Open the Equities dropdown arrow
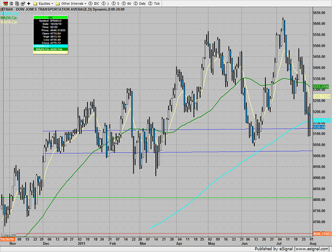The image size is (332, 252). pos(52,4)
